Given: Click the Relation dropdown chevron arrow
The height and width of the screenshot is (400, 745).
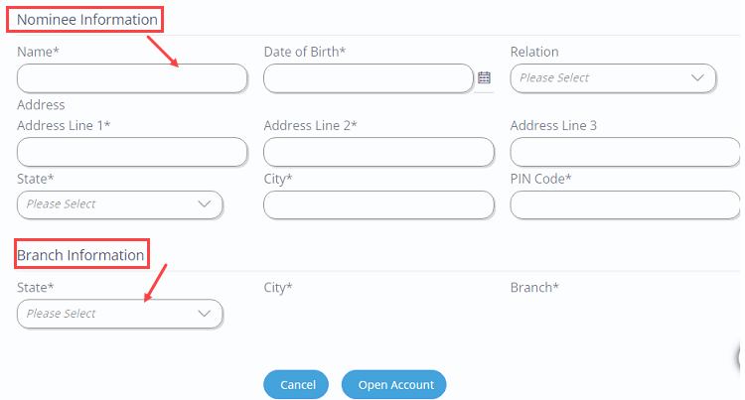Looking at the screenshot, I should 697,77.
